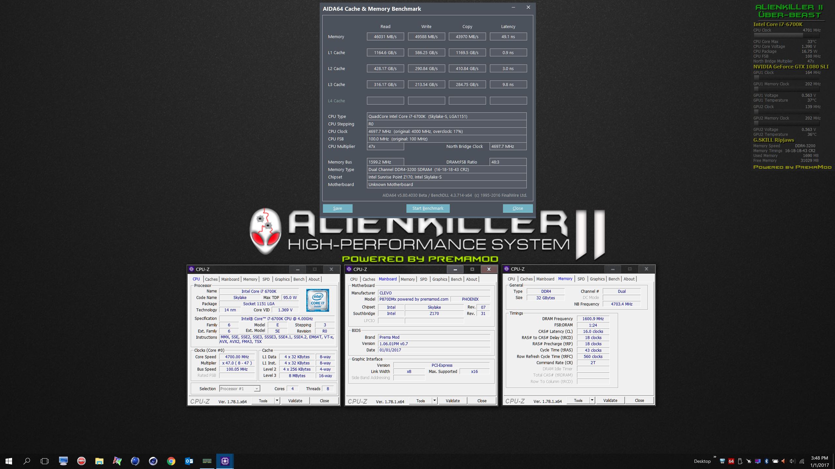Click the orange speaker tray icon
835x469 pixels.
(783, 461)
